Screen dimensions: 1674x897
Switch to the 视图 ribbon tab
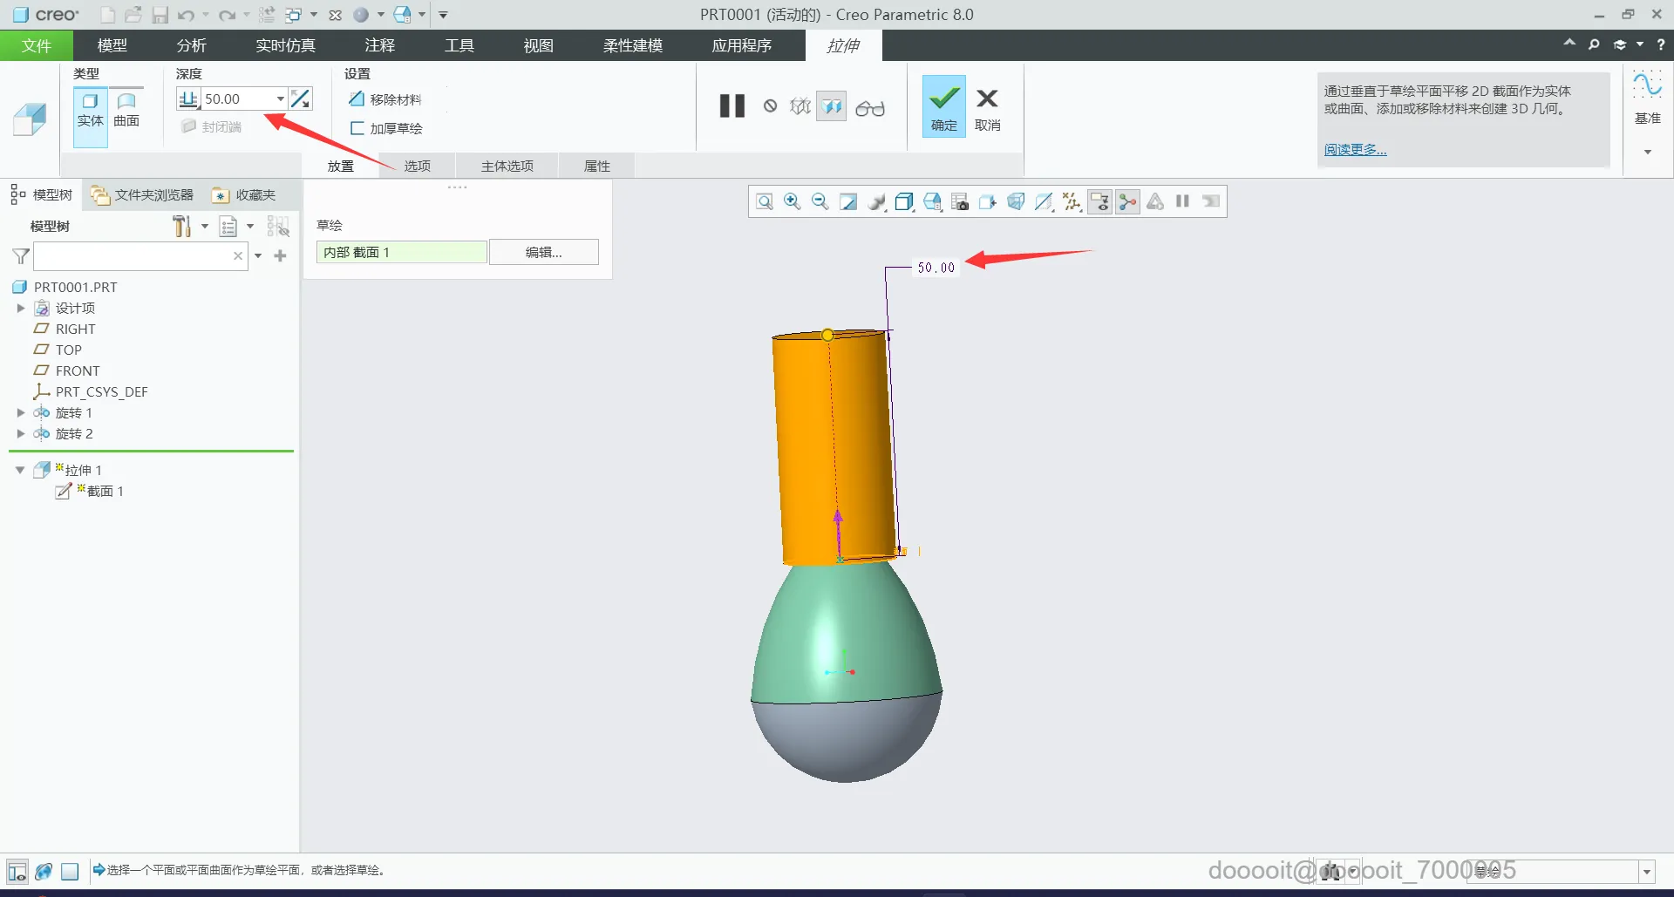click(x=539, y=45)
